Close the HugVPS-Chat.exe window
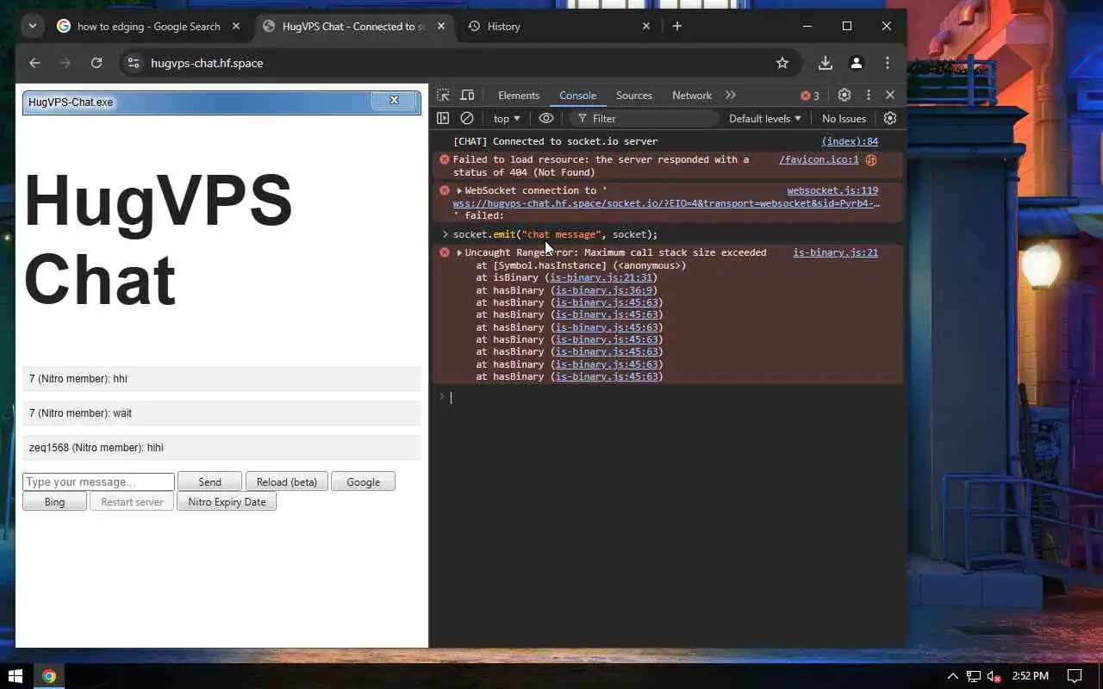 click(x=394, y=101)
